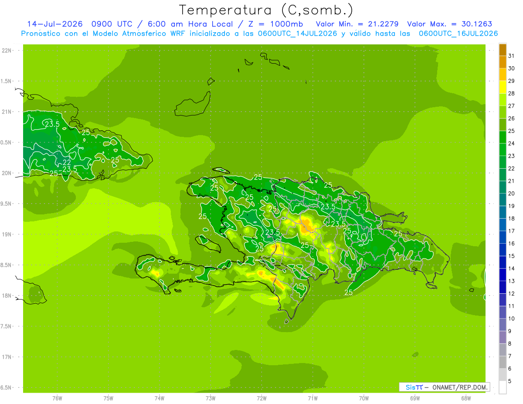The height and width of the screenshot is (404, 523).
Task: Click the '13' legend scale label
Action: point(512,281)
